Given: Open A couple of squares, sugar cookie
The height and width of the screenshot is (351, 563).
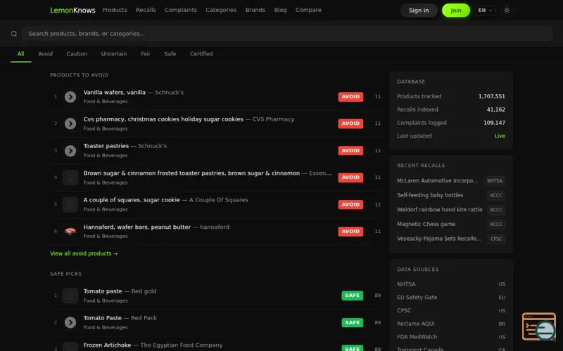Looking at the screenshot, I should click(x=132, y=200).
